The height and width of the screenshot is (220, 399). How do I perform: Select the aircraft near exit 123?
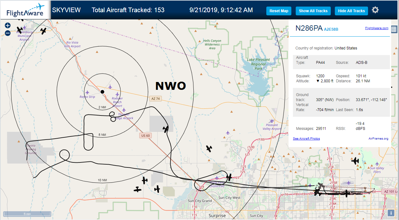pos(229,177)
